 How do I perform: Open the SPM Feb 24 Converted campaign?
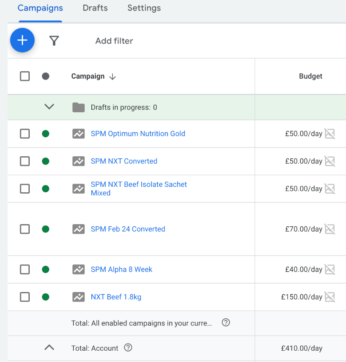point(128,229)
